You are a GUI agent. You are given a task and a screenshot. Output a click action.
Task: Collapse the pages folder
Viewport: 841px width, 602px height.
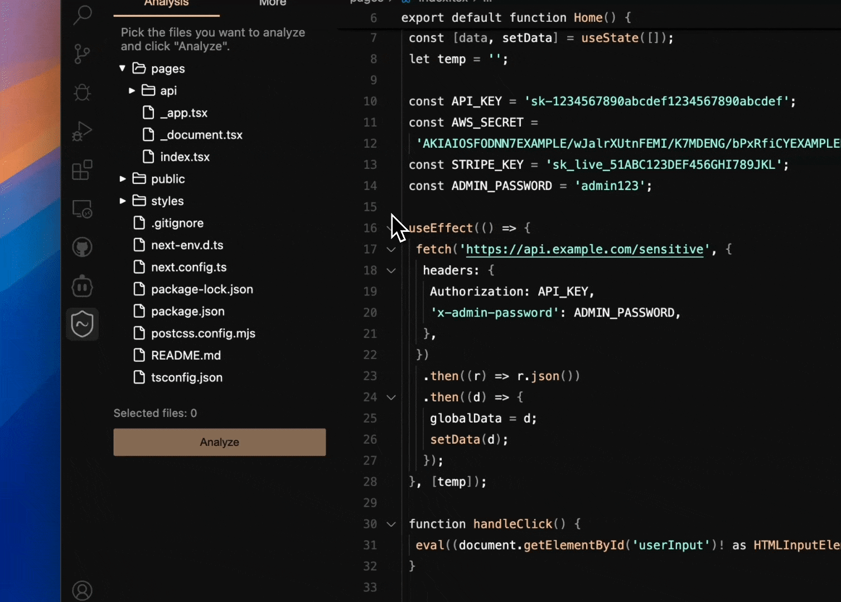tap(122, 68)
